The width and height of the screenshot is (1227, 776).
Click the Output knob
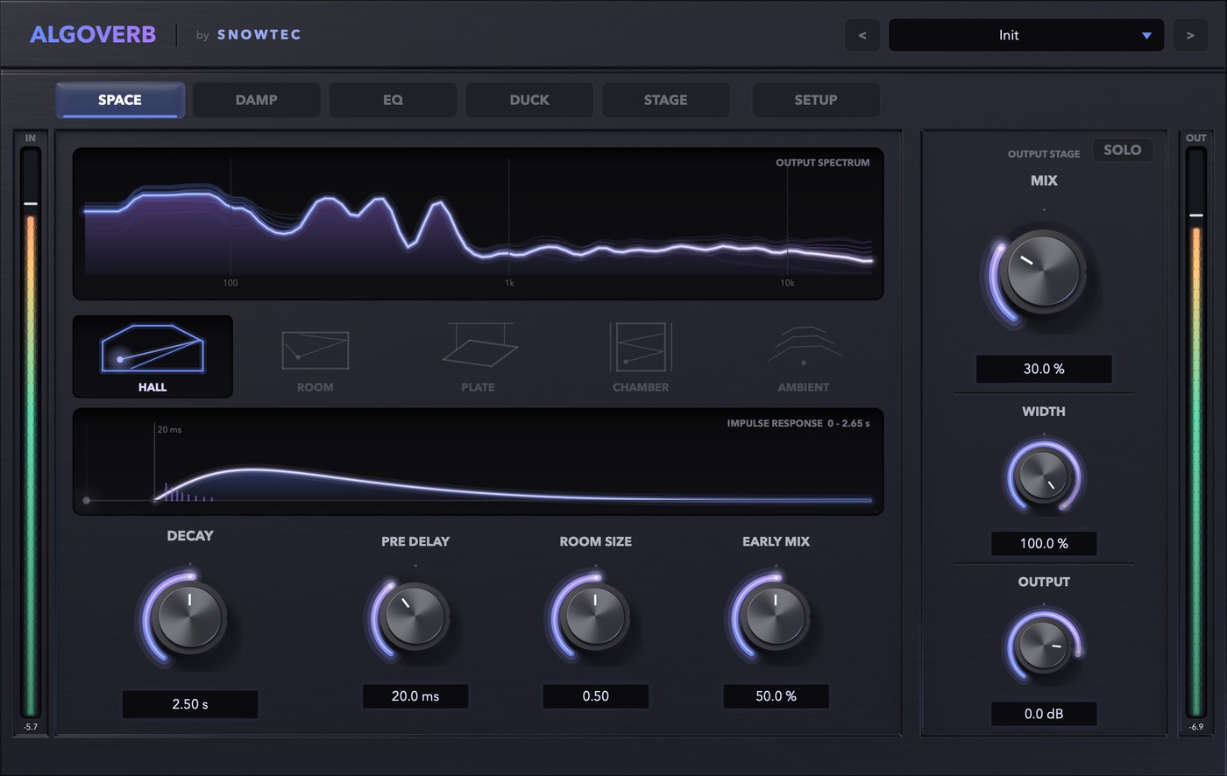(x=1044, y=645)
